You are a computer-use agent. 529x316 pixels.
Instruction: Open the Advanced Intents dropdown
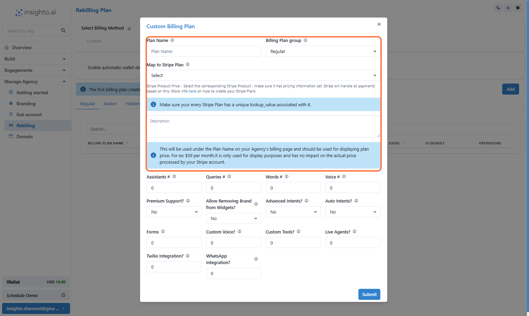point(293,212)
